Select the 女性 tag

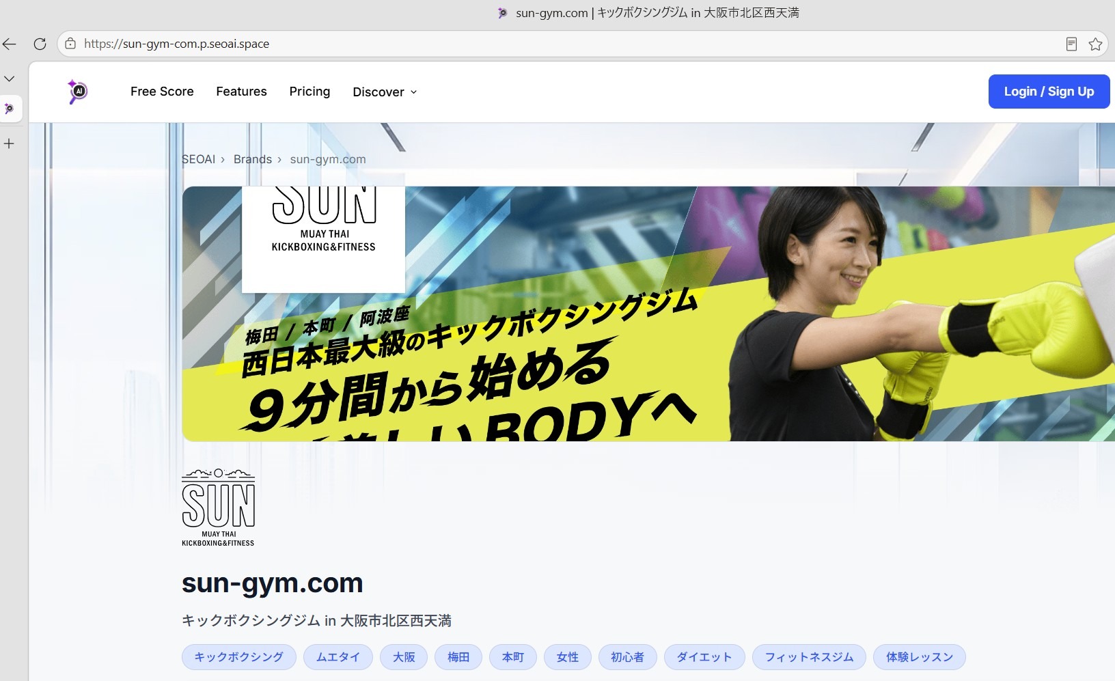click(x=568, y=657)
